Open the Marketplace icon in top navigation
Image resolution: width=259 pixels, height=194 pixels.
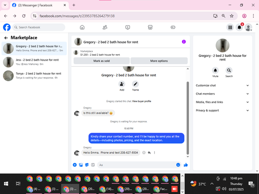click(150, 27)
